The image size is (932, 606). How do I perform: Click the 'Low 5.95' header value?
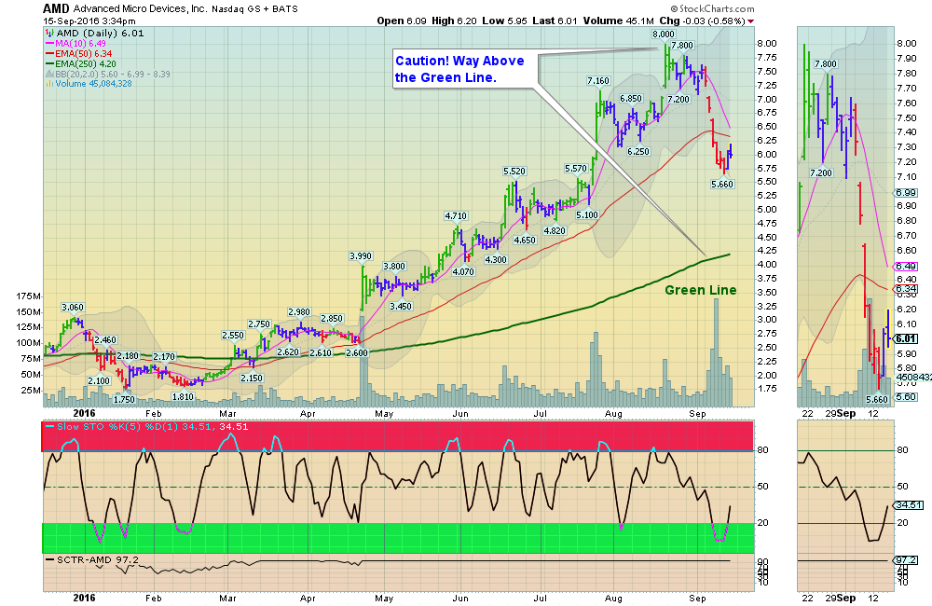tap(504, 21)
